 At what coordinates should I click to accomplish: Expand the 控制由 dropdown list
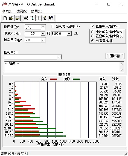tap(59, 57)
